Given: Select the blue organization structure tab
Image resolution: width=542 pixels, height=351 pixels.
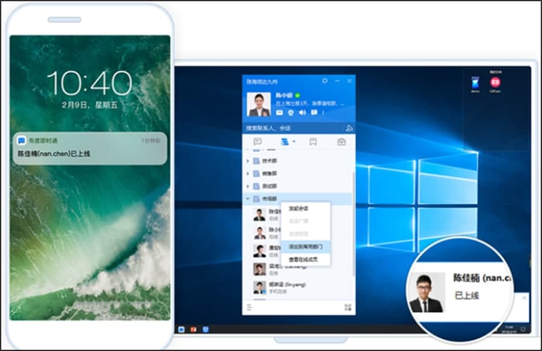Looking at the screenshot, I should click(x=285, y=142).
